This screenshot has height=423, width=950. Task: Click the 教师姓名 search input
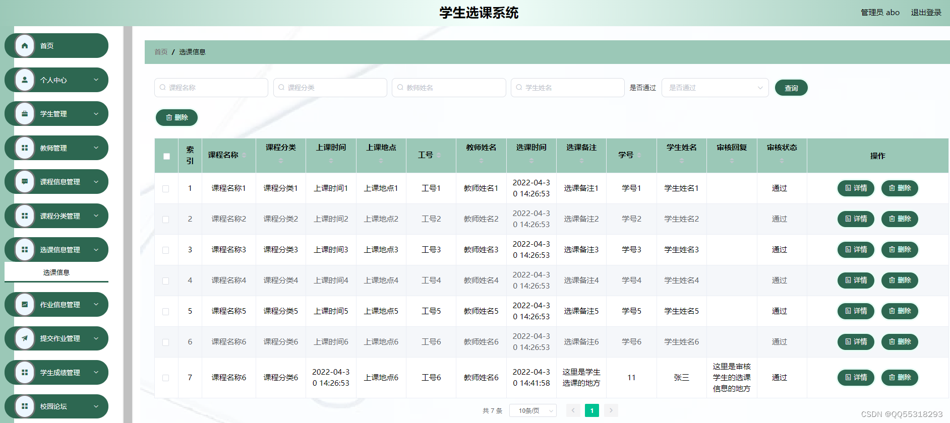pos(449,88)
